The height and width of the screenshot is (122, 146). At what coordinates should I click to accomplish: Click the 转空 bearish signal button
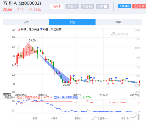[x=72, y=6]
